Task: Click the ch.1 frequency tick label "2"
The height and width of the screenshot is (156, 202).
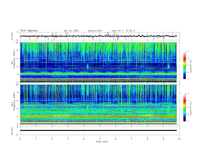Action: tap(18, 74)
